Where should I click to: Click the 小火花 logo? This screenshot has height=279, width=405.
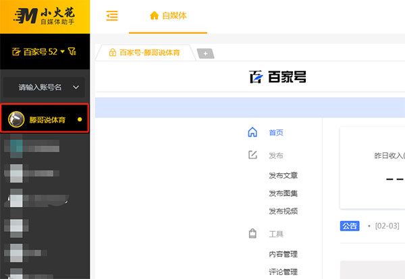tap(44, 16)
